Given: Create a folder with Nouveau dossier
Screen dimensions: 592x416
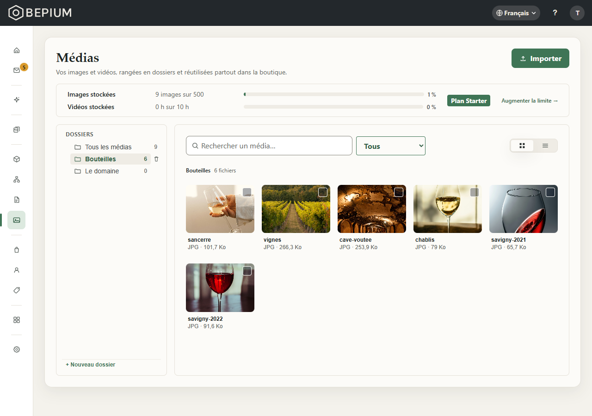Looking at the screenshot, I should point(91,365).
